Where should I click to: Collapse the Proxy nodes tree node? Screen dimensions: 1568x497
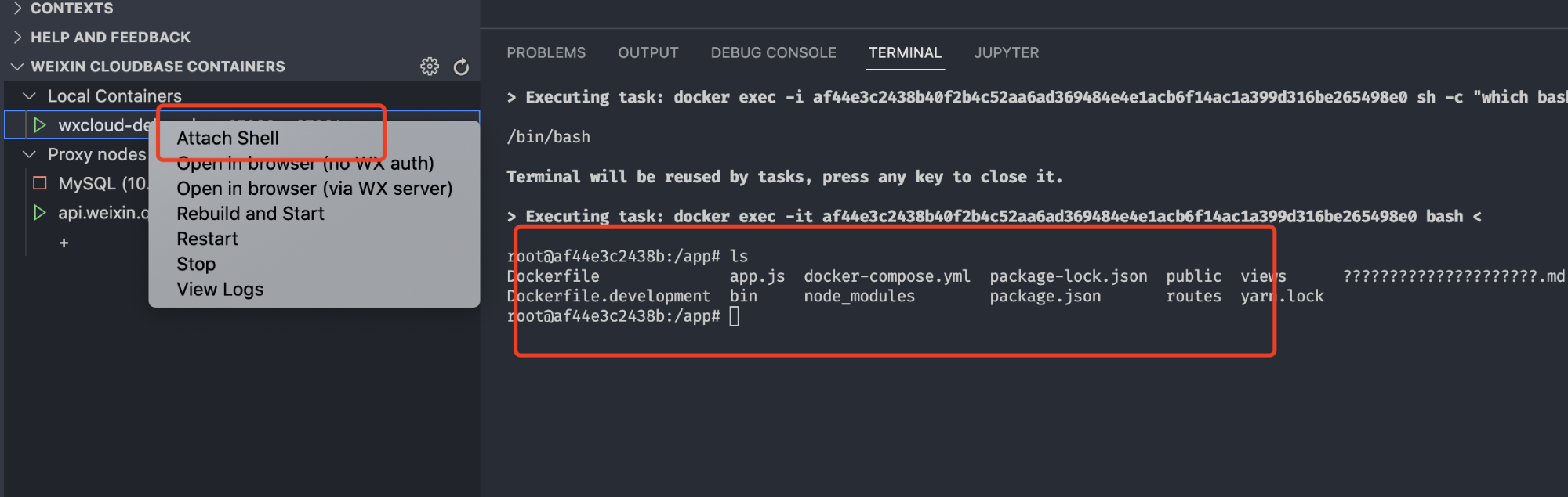click(30, 154)
